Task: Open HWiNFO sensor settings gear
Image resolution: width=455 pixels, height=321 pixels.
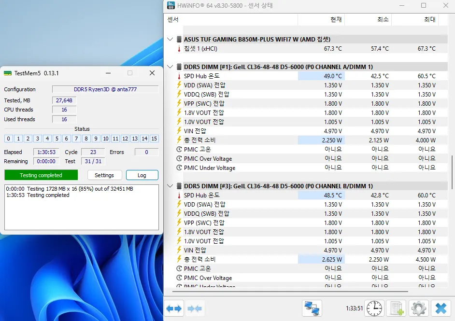Action: click(419, 308)
